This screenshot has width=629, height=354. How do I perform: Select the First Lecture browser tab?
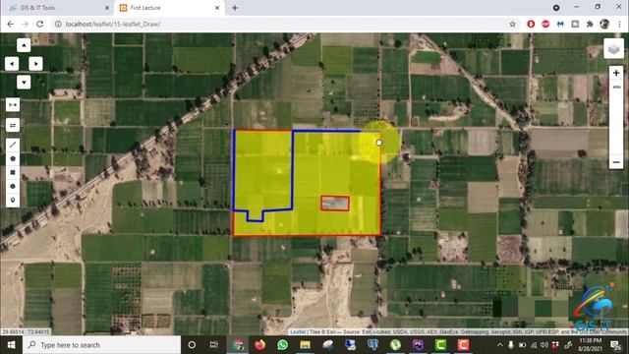(168, 8)
